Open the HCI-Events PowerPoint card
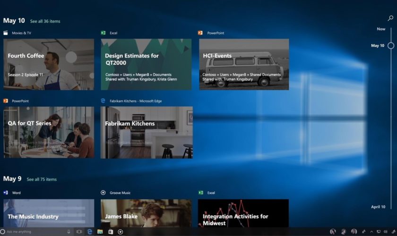 tap(244, 64)
